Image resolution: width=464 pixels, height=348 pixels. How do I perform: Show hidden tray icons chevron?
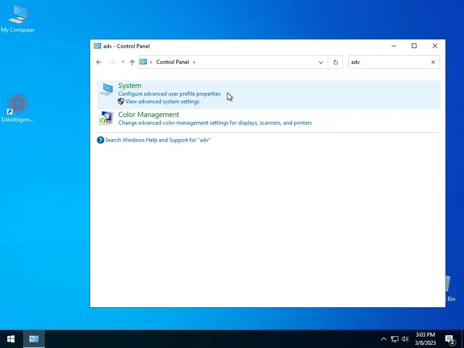pyautogui.click(x=383, y=339)
